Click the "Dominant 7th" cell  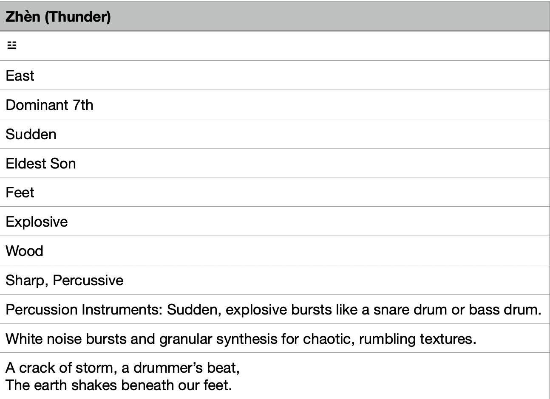[49, 105]
